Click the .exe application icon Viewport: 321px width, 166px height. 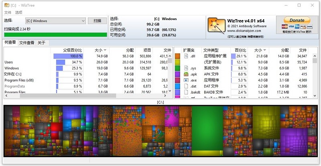pos(186,80)
